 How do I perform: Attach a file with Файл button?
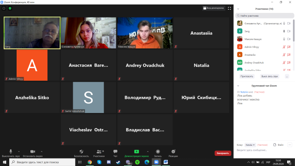pyautogui.click(x=278, y=145)
